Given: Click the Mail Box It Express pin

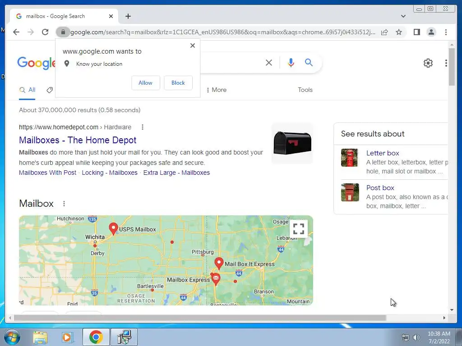Looking at the screenshot, I should (219, 263).
